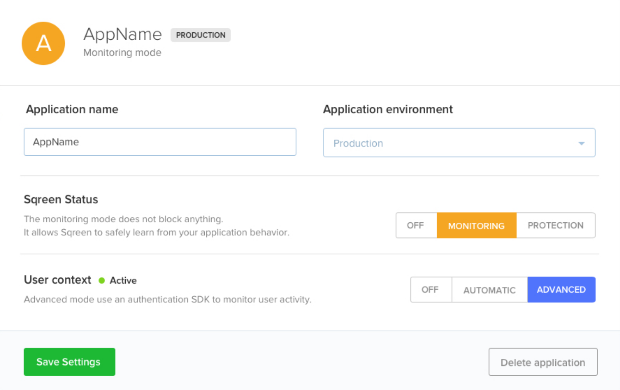Switch Sqreen Status to PROTECTION

click(555, 225)
